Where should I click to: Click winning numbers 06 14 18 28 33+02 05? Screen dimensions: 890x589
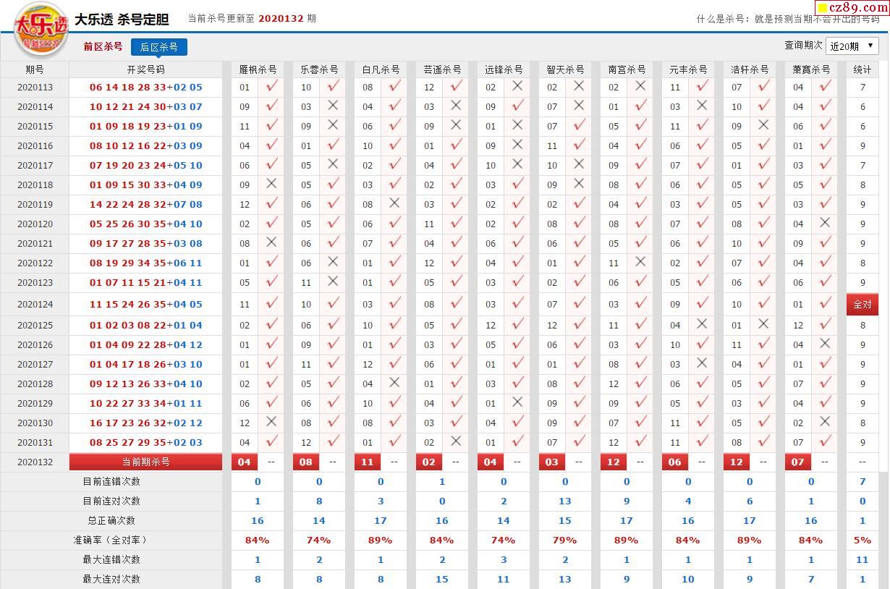(146, 88)
